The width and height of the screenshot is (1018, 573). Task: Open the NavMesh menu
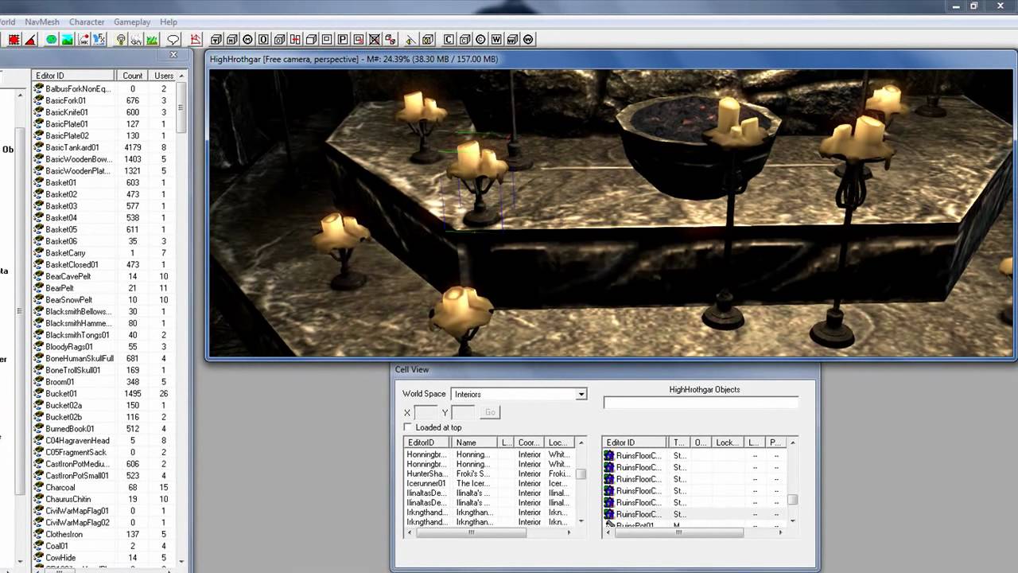click(41, 21)
